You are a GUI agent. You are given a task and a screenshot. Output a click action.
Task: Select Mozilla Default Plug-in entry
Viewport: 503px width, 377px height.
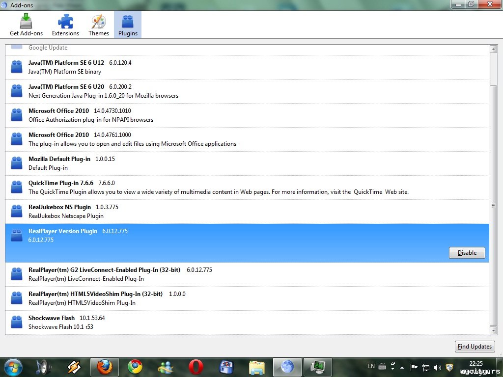coord(248,163)
